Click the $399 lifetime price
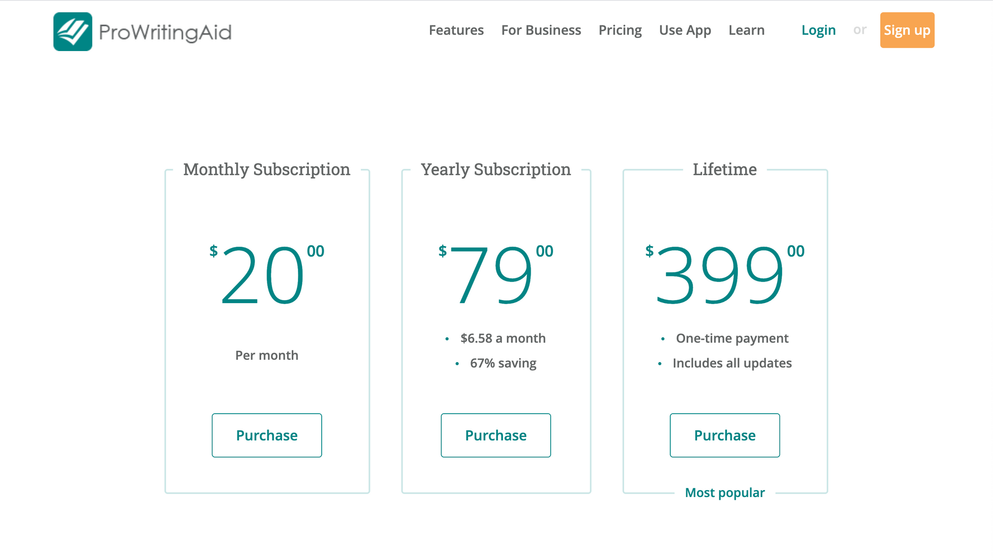The width and height of the screenshot is (993, 560). [x=725, y=274]
